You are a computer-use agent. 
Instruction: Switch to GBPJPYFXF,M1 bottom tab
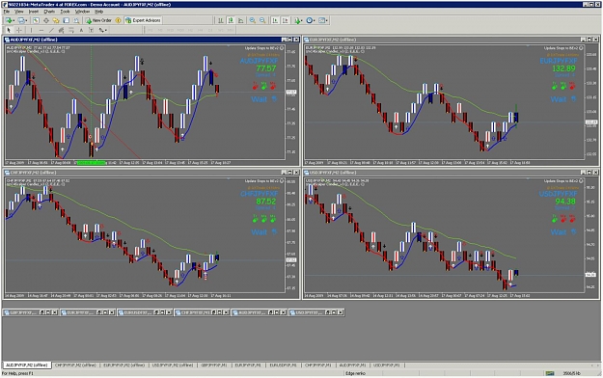pos(214,364)
